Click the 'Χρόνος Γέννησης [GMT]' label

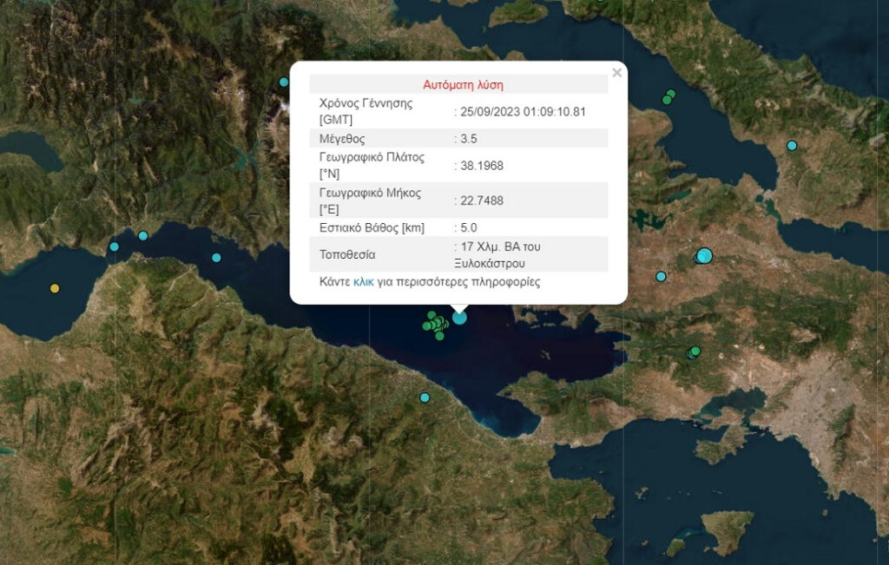(365, 112)
